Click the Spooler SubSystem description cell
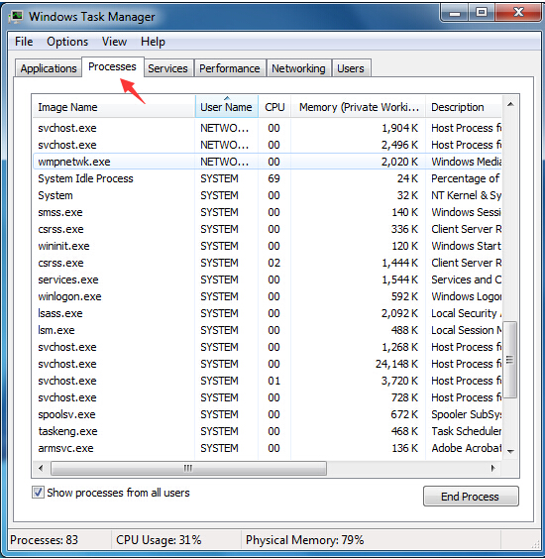Screen dimensions: 545x559 (x=467, y=414)
